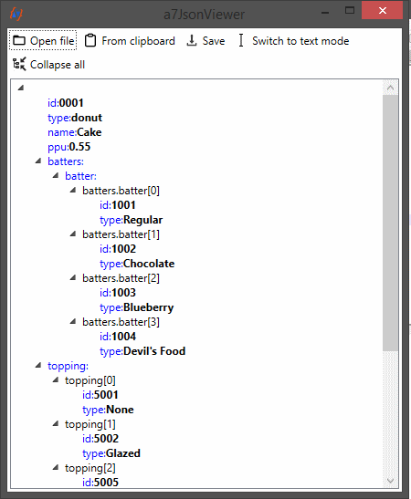The width and height of the screenshot is (411, 499).
Task: Select the type:Regular row
Action: [x=132, y=220]
